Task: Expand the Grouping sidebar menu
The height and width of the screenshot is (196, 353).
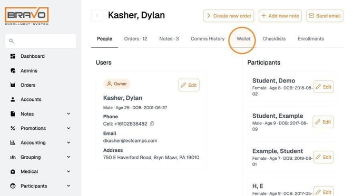Action: tap(68, 157)
